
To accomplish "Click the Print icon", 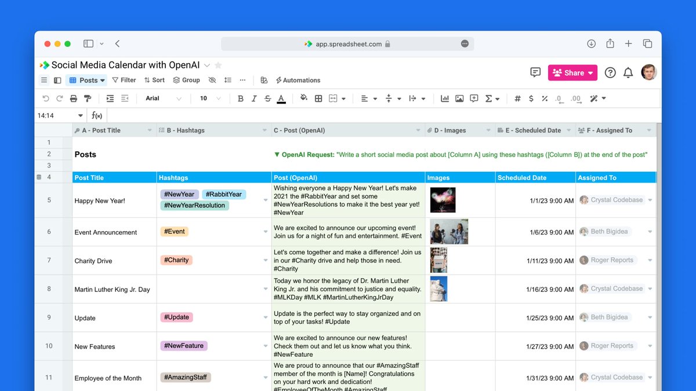I will click(74, 98).
